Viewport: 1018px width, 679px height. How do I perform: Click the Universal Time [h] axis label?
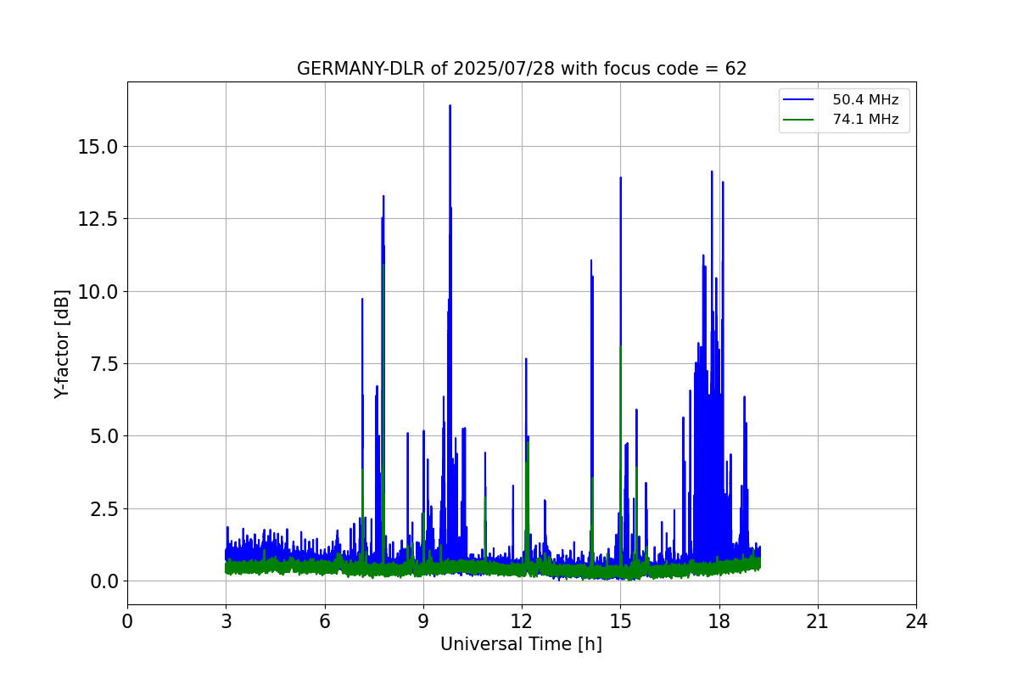tap(521, 644)
